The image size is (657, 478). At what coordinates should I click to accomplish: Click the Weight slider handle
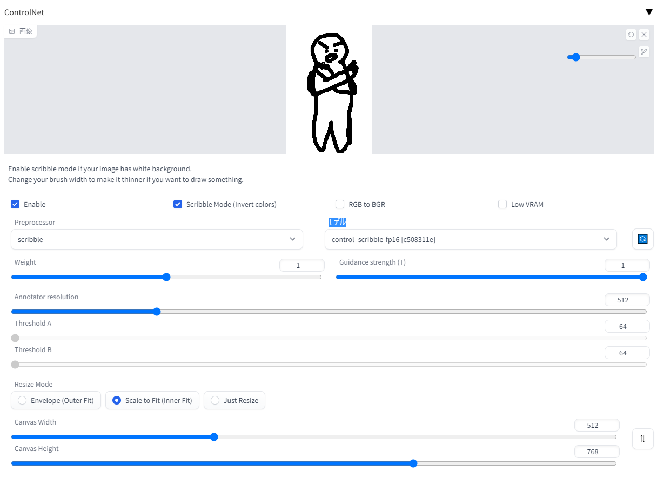click(166, 277)
